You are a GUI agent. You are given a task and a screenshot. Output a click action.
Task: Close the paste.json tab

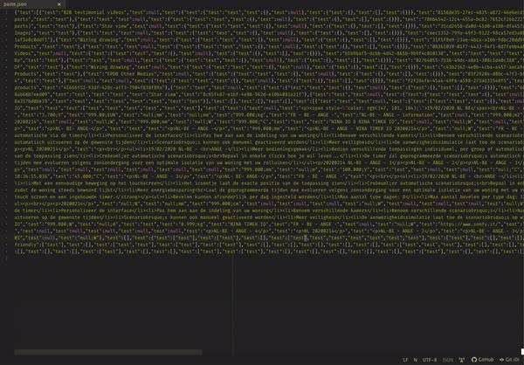tap(59, 4)
